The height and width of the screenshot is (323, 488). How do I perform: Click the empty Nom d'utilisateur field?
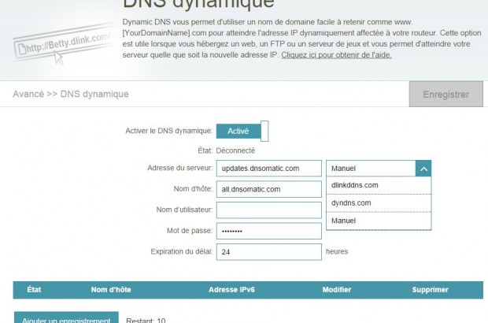click(268, 210)
